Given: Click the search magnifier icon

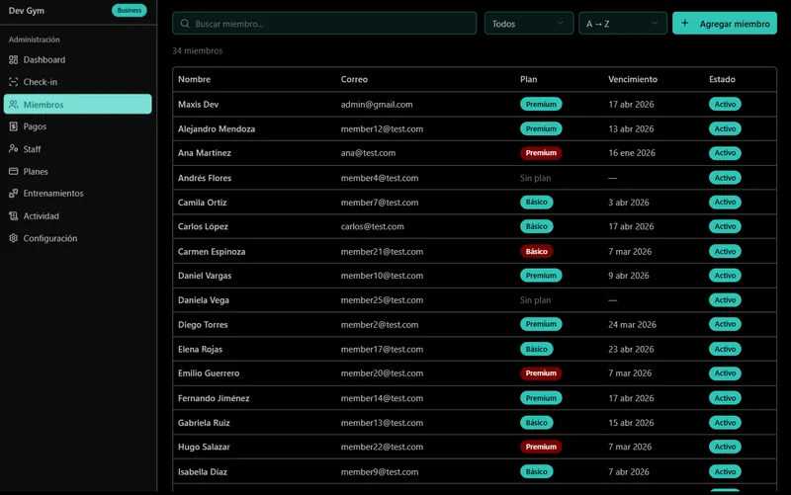Looking at the screenshot, I should click(185, 24).
